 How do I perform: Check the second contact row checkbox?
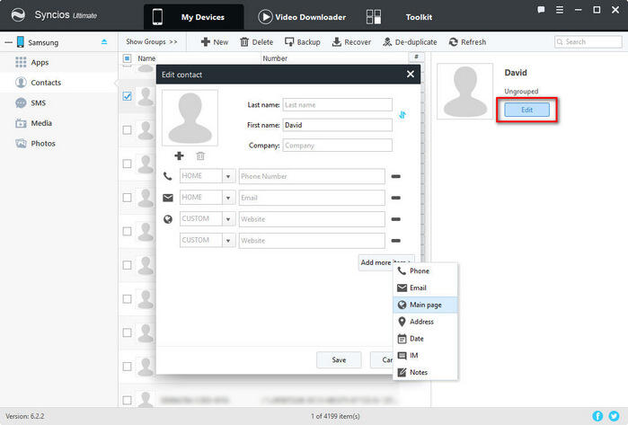coord(127,130)
